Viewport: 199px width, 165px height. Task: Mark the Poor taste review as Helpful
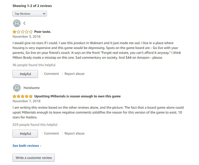[x=25, y=74]
